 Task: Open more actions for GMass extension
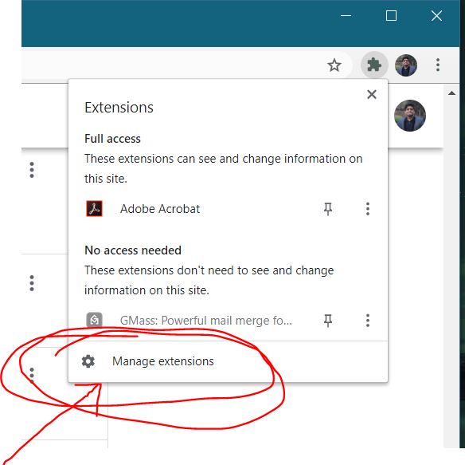tap(368, 321)
